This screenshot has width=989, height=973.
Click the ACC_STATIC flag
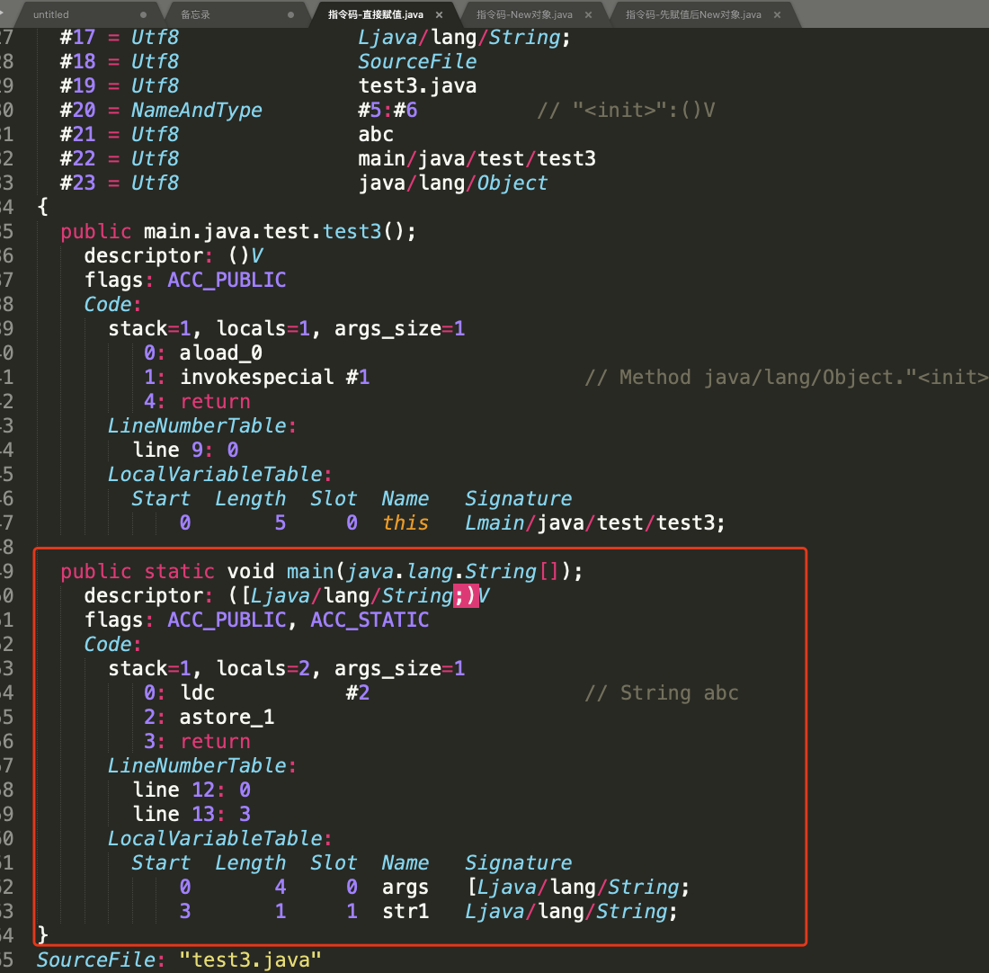370,620
